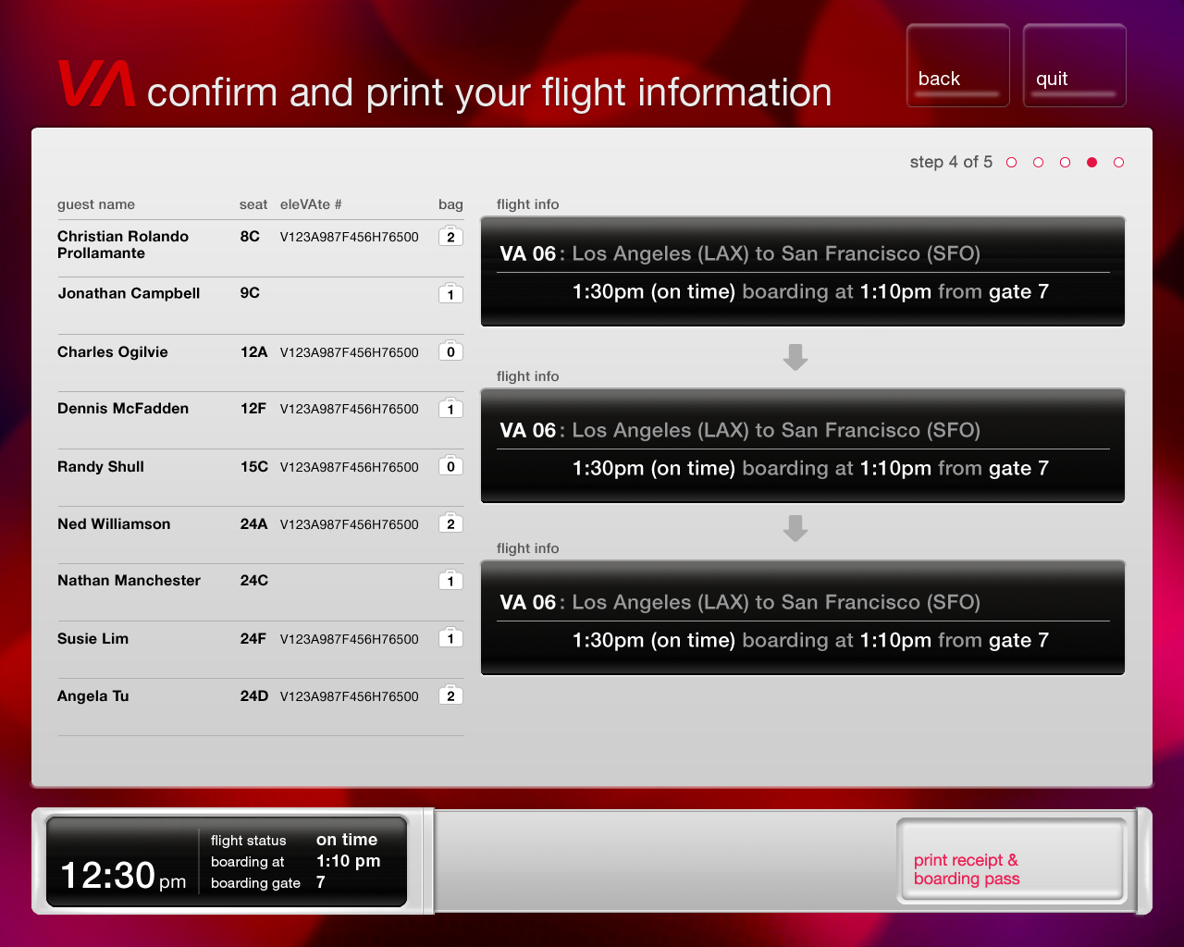
Task: Expand the top VA 06 flight info panel
Action: [802, 271]
